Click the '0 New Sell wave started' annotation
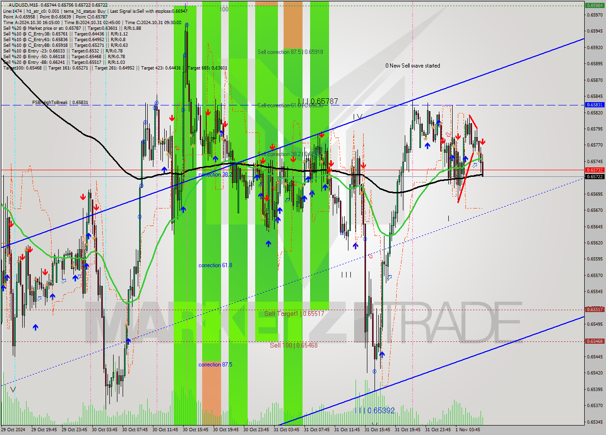Image resolution: width=606 pixels, height=435 pixels. (412, 66)
